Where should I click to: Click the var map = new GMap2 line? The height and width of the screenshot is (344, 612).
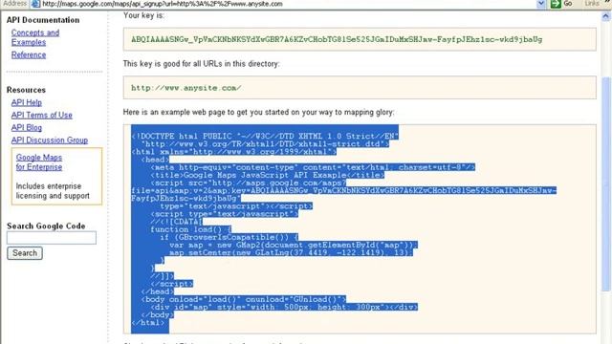tap(294, 245)
